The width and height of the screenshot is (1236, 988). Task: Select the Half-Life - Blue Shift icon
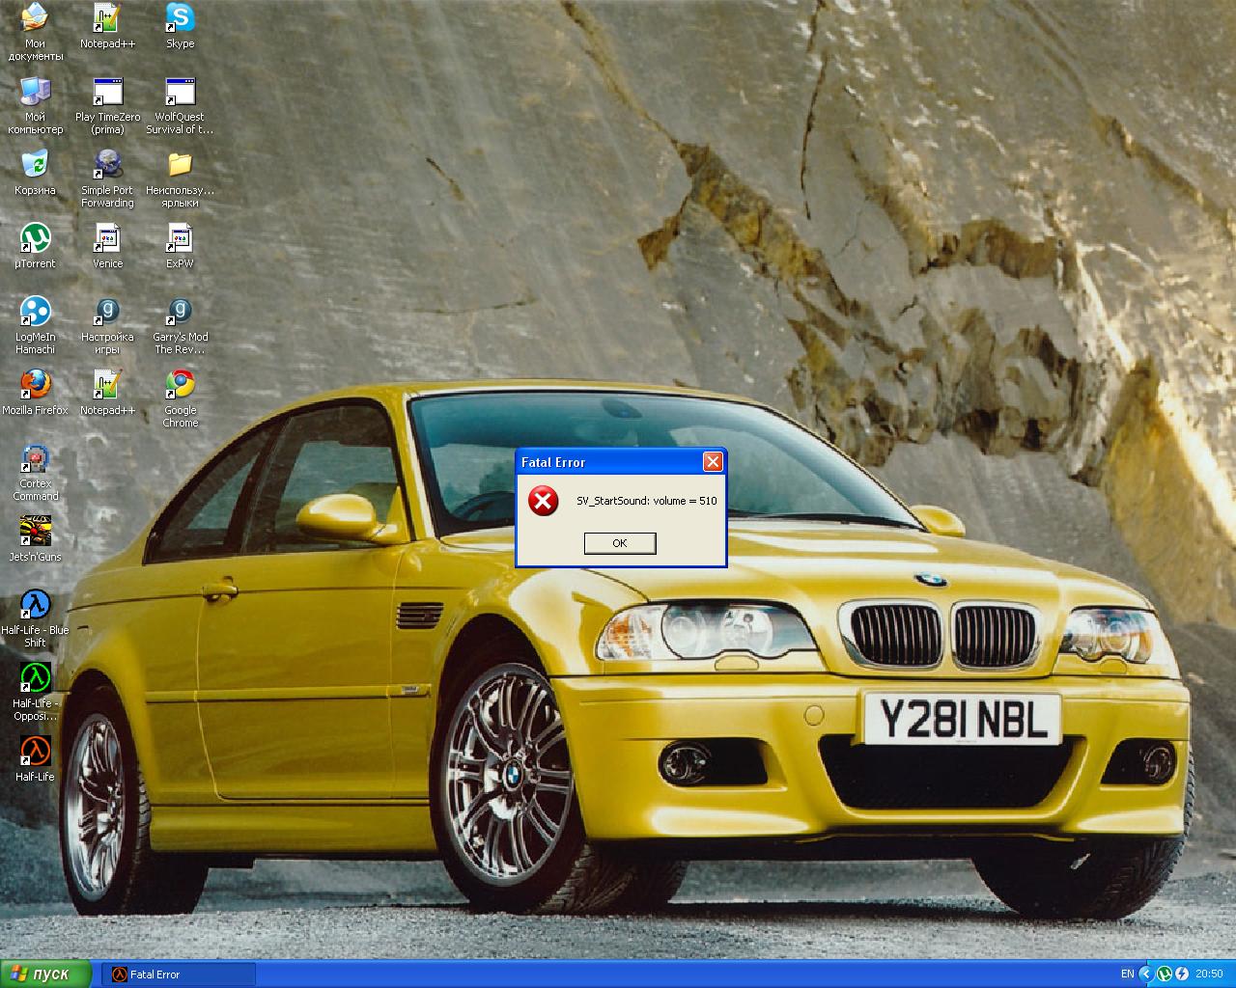35,618
